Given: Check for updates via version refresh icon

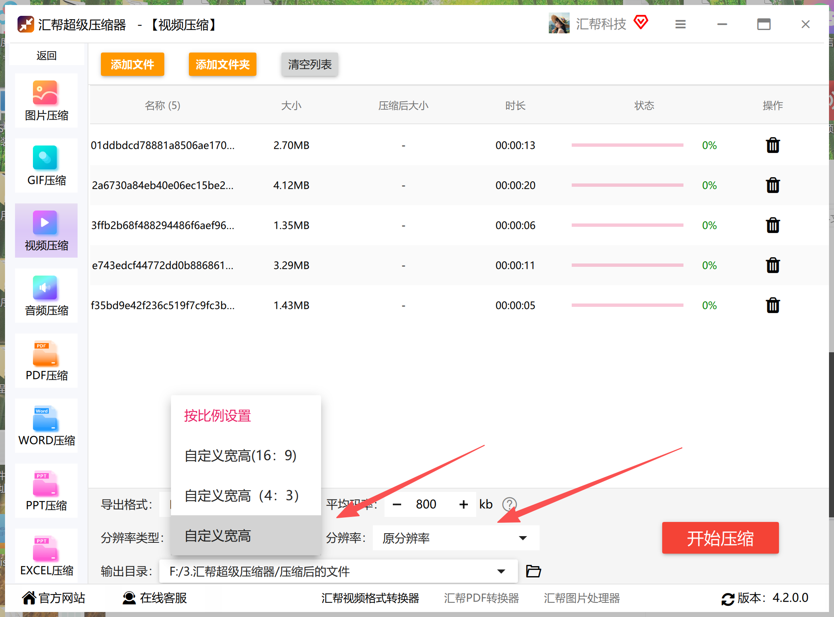Looking at the screenshot, I should pyautogui.click(x=728, y=599).
